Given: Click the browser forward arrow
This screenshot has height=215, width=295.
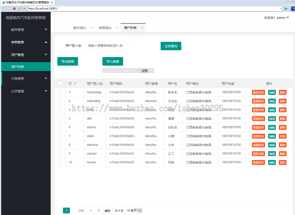Looking at the screenshot, I should (x=9, y=9).
